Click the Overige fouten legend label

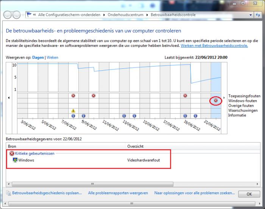(x=241, y=105)
